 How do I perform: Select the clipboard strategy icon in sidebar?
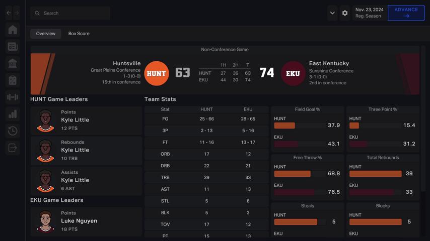pyautogui.click(x=13, y=80)
